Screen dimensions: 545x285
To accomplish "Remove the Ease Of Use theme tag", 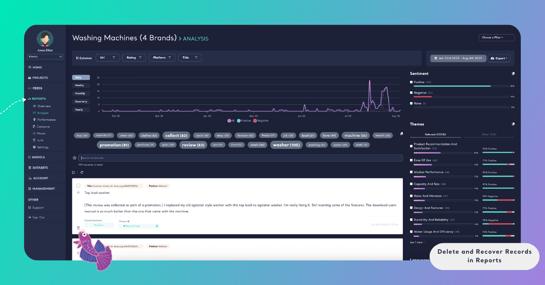I will tap(157, 226).
